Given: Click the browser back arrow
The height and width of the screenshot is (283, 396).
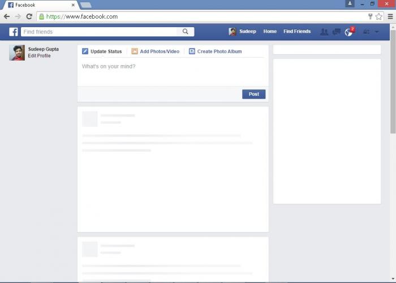Looking at the screenshot, I should [7, 16].
